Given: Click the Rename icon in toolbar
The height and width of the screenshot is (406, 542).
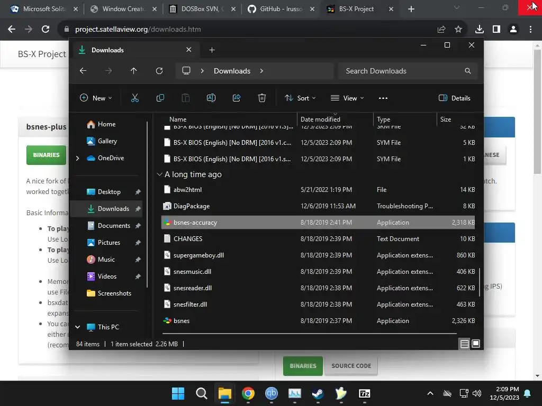Looking at the screenshot, I should 211,98.
